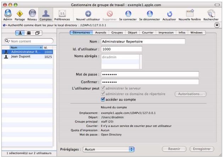Click the toolbar toggle pill button
The height and width of the screenshot is (157, 223).
point(217,5)
